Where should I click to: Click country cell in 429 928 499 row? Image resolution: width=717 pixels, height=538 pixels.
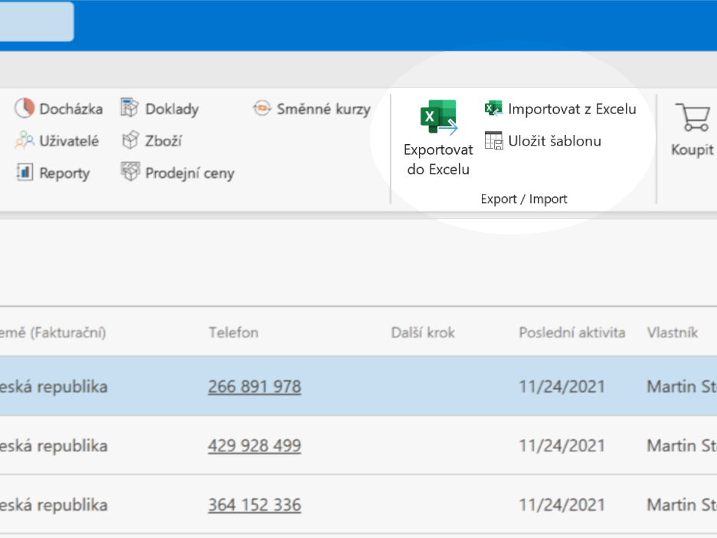pos(54,446)
